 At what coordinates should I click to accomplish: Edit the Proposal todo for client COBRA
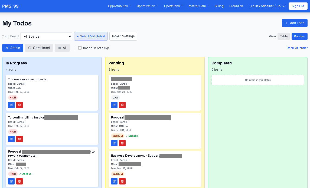[x=114, y=143]
